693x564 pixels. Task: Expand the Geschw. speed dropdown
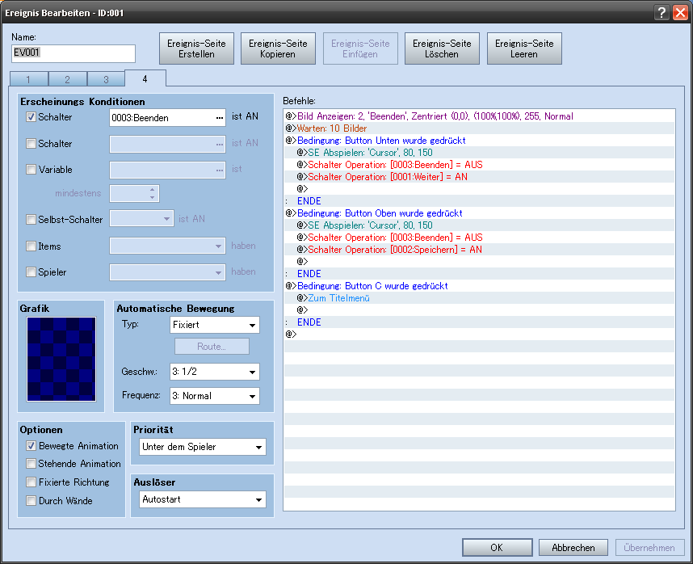point(214,372)
